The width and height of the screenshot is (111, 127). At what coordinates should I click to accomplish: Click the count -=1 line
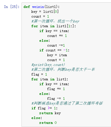point(56,45)
